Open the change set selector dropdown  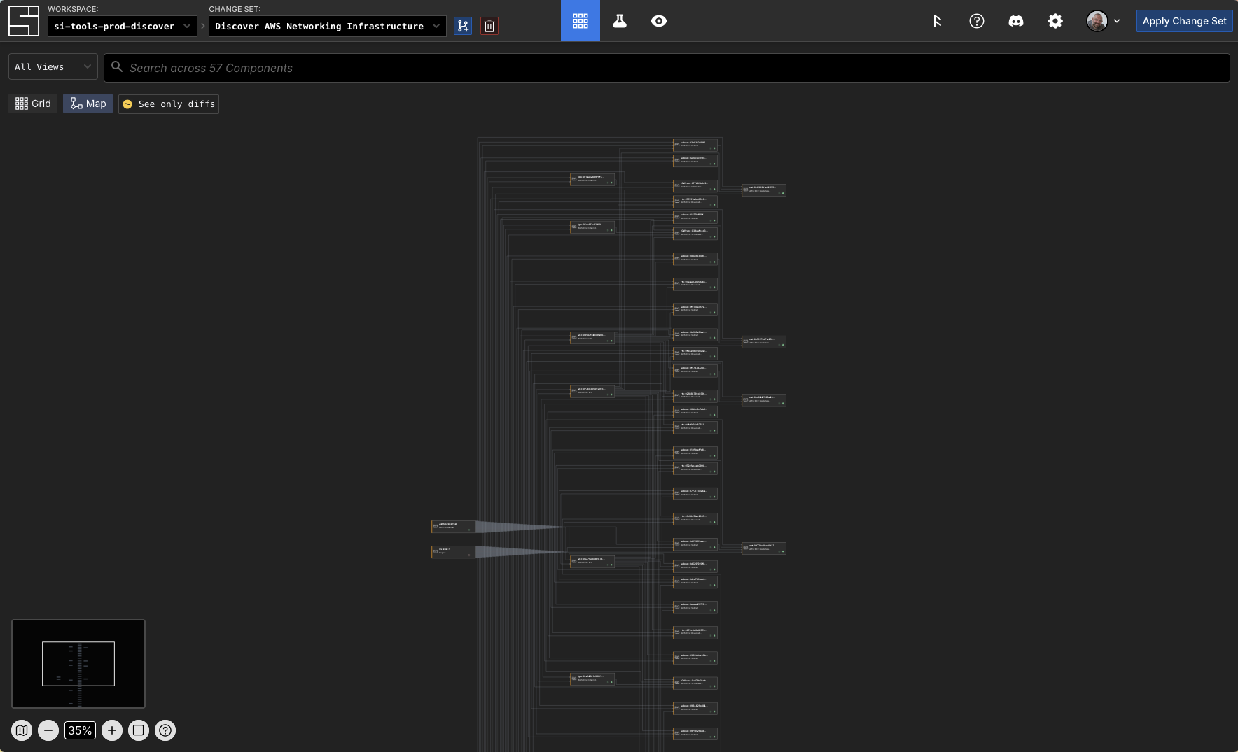[x=327, y=27]
